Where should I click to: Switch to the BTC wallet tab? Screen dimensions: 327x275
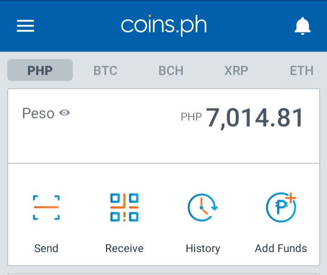coord(106,71)
